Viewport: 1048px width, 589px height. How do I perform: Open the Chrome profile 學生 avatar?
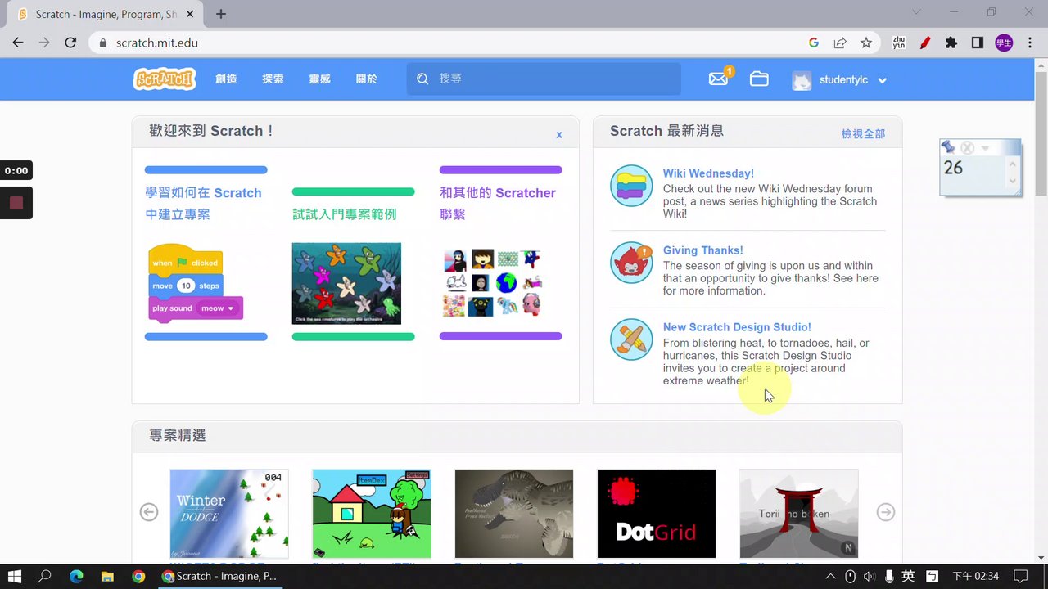[1004, 43]
